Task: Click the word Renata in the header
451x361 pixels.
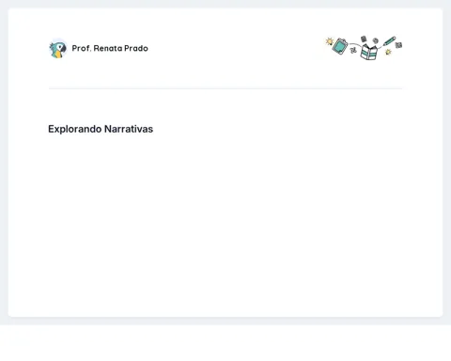Action: 108,48
